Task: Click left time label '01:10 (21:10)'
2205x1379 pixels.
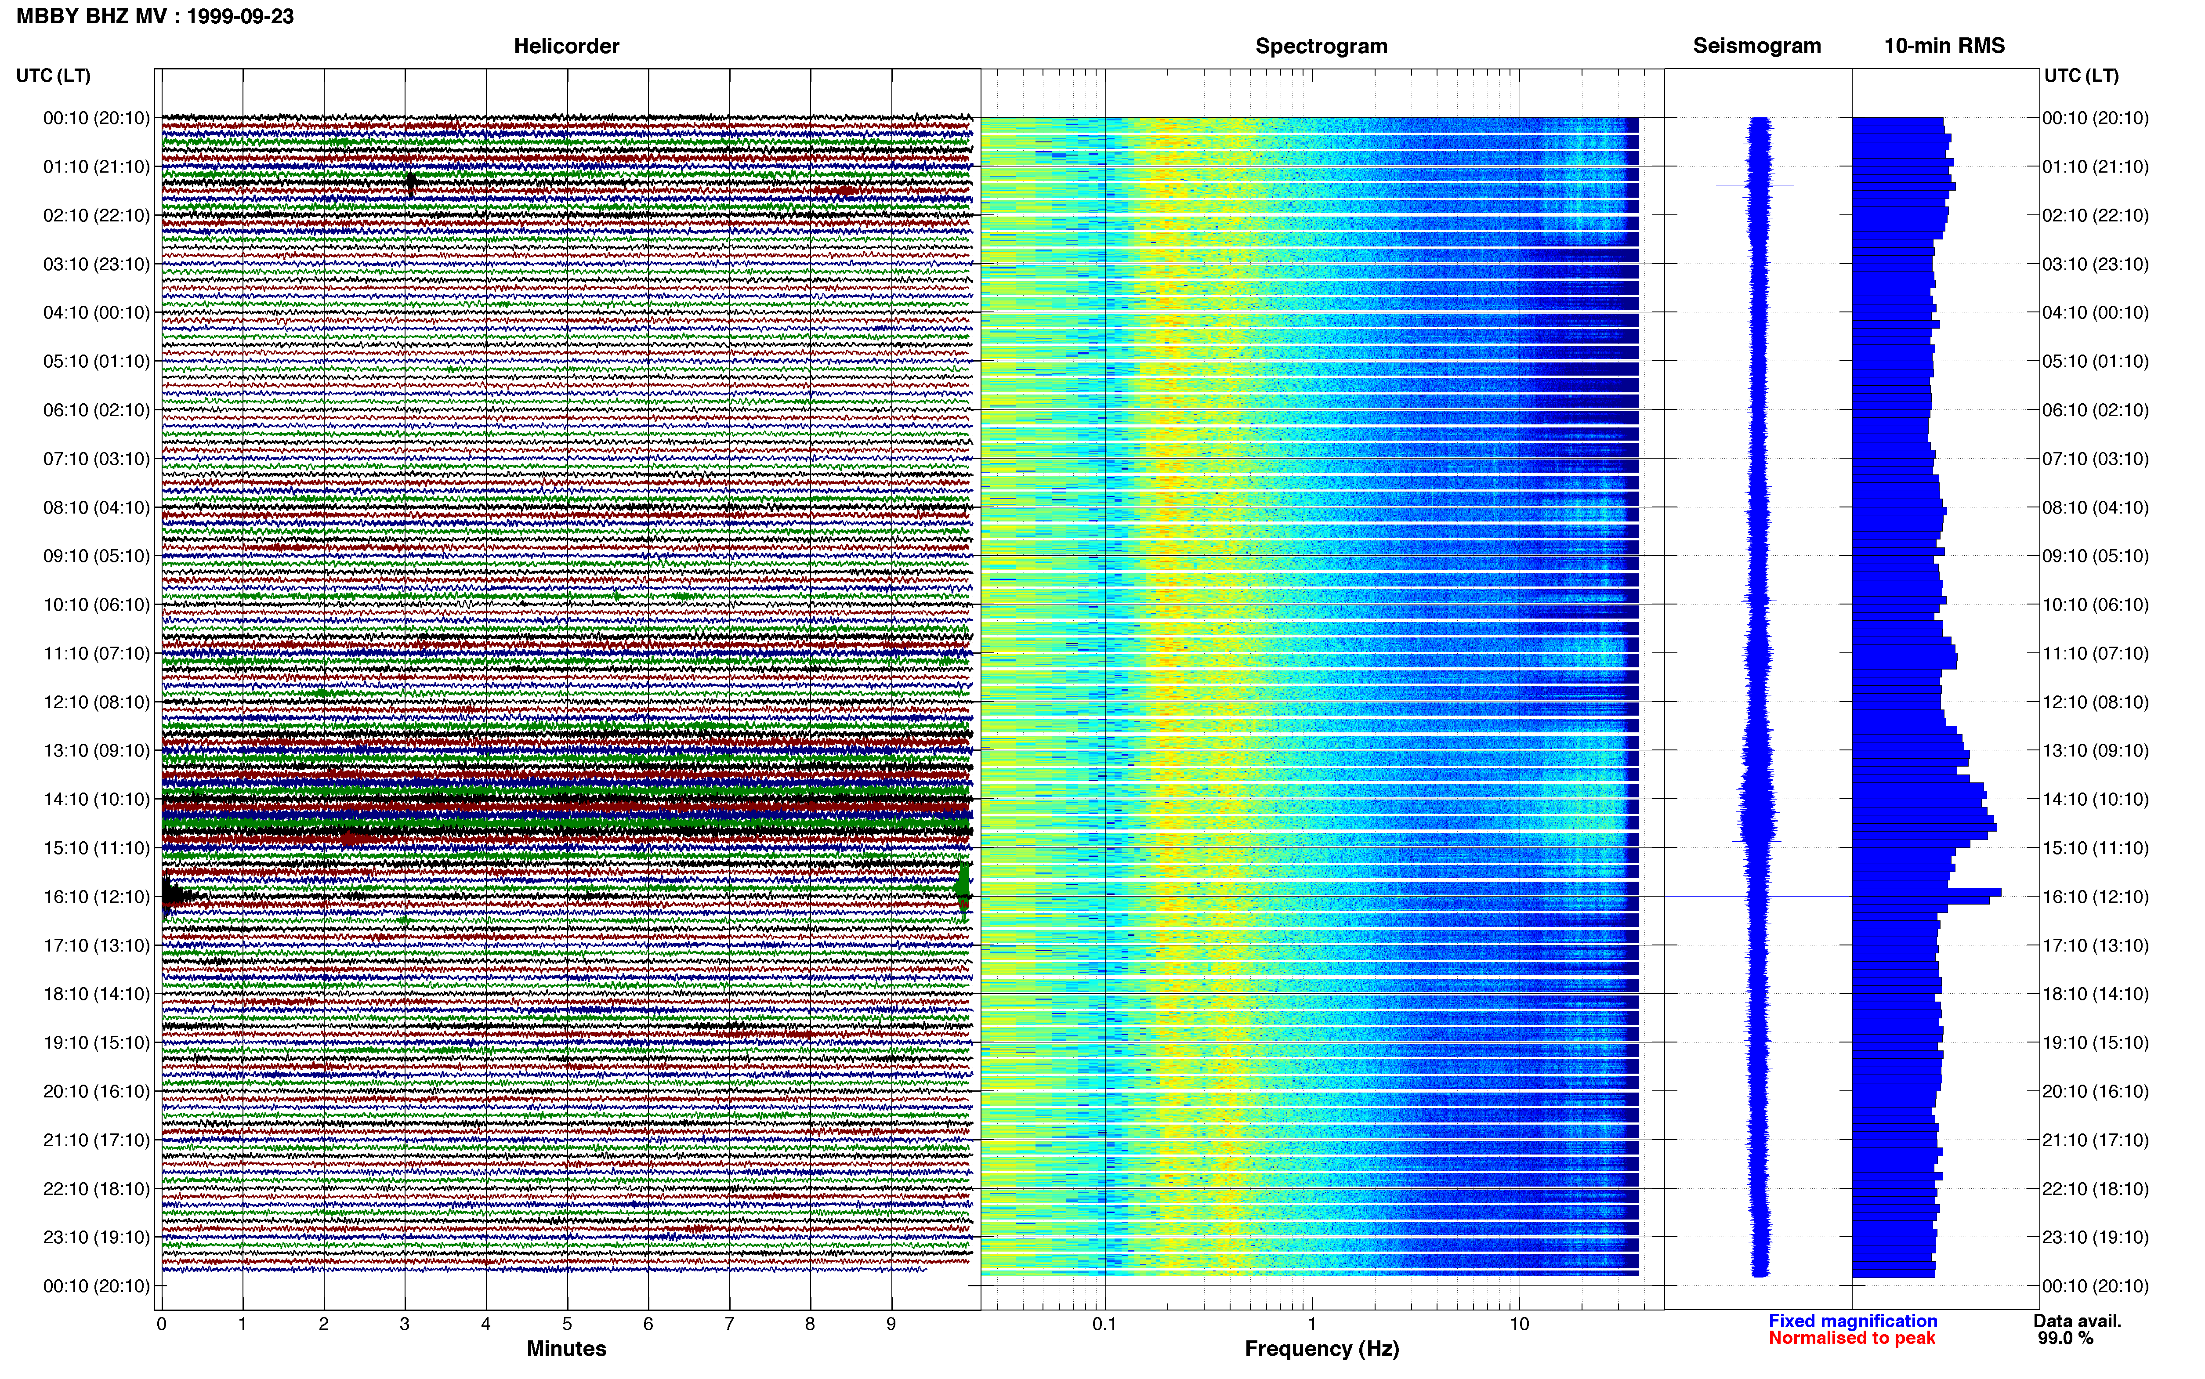Action: pos(97,167)
